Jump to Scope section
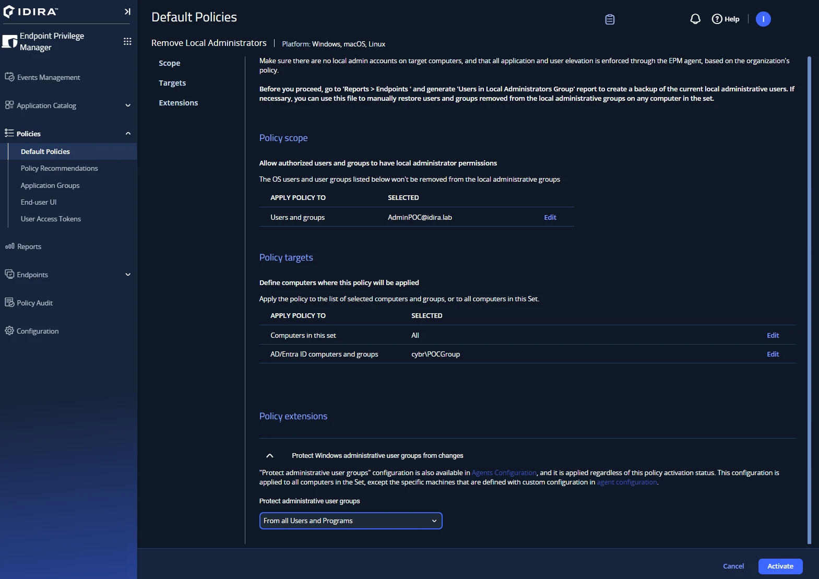 click(170, 63)
